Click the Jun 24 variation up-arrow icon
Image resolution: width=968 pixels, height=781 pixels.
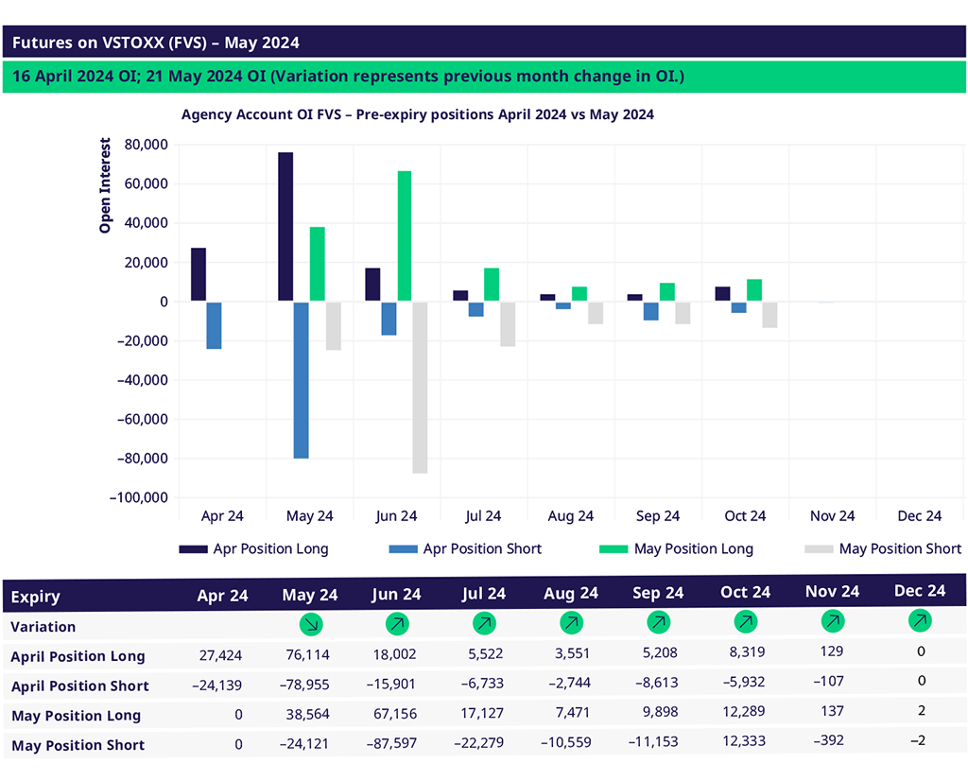point(397,624)
